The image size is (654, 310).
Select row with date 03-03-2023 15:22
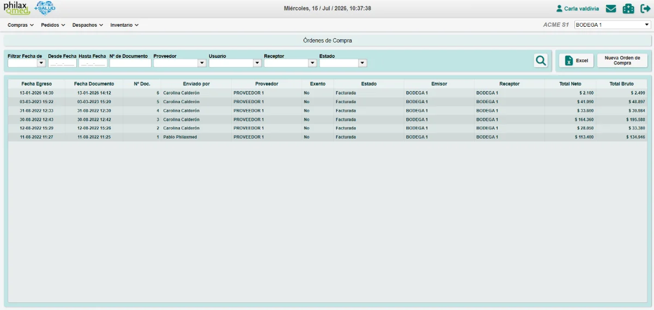[x=328, y=102]
